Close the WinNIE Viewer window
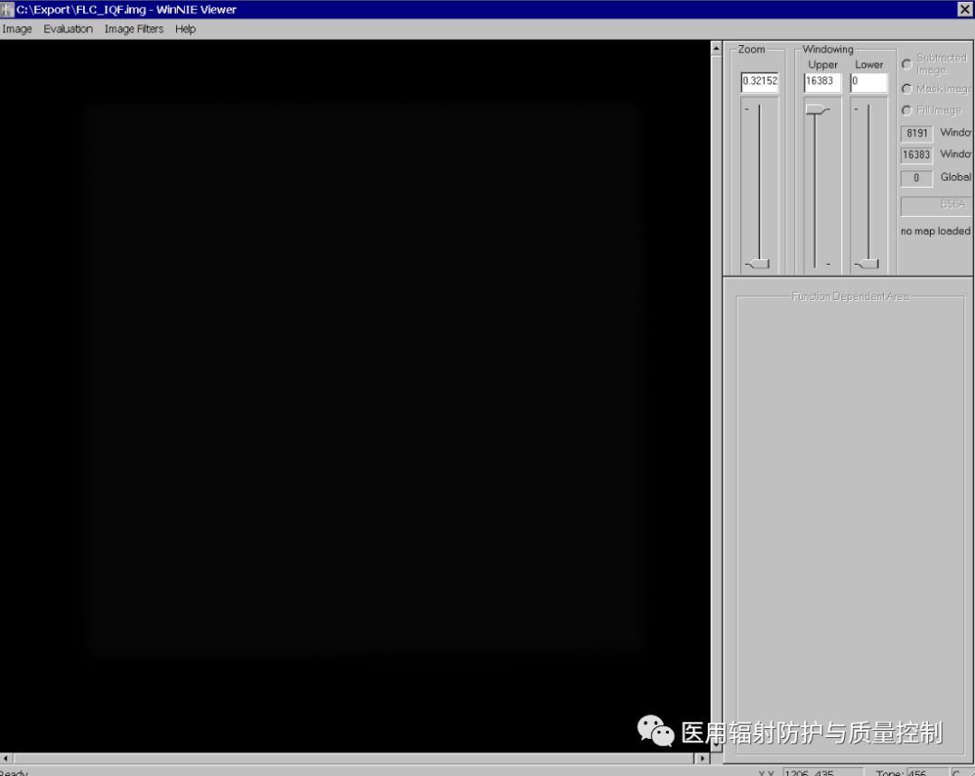Image resolution: width=975 pixels, height=776 pixels. [964, 9]
